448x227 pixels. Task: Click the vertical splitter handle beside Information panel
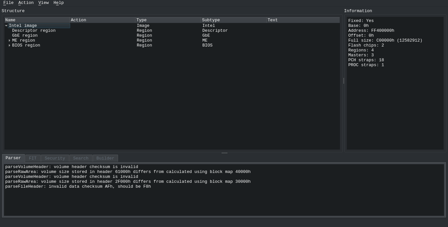343,81
